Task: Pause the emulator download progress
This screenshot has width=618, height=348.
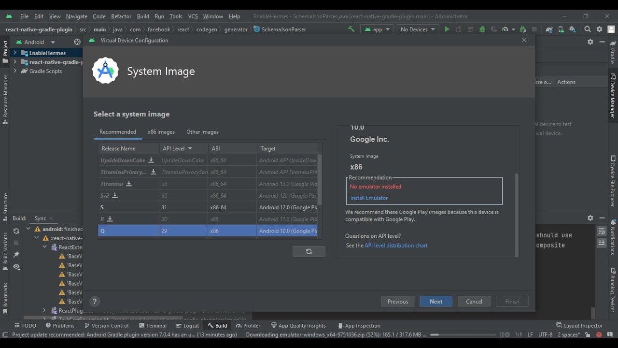Action: click(x=502, y=334)
